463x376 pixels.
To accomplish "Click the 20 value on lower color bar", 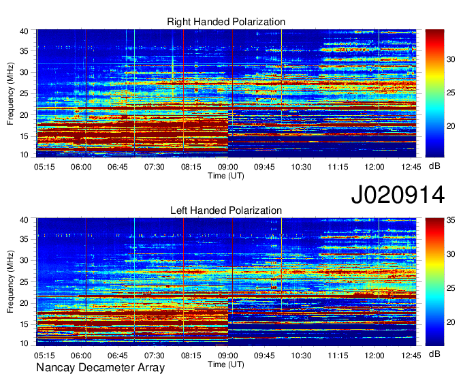I will point(451,322).
